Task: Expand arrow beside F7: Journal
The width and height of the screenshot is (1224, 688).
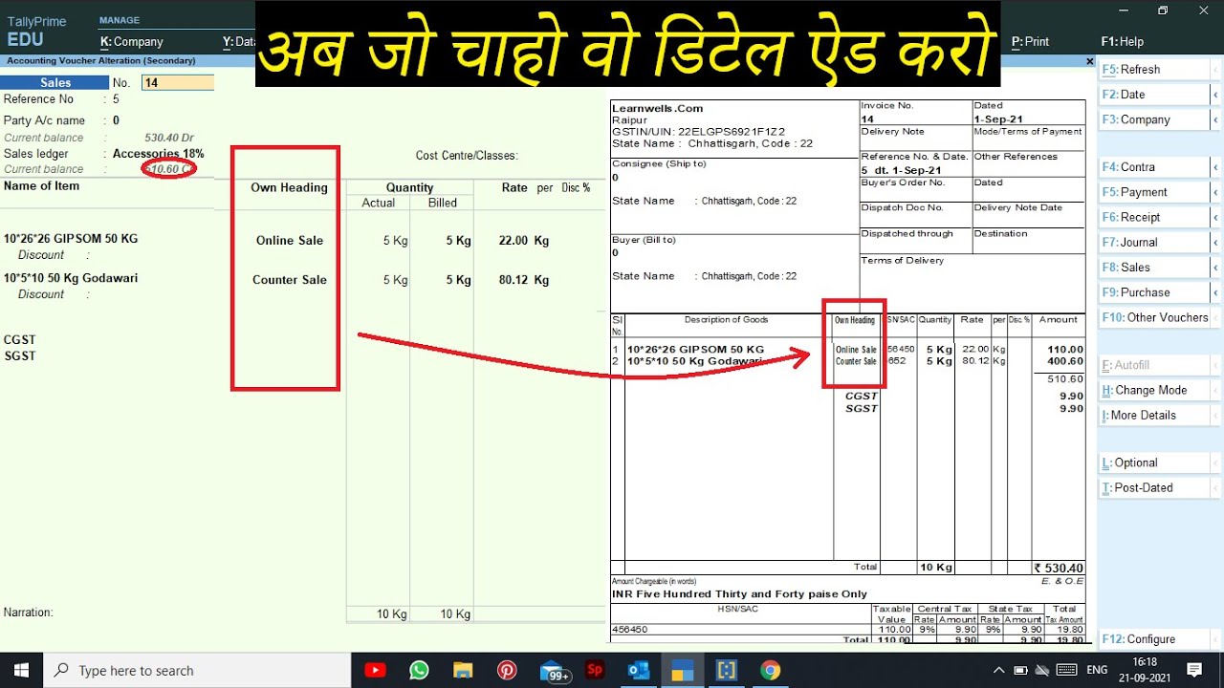Action: pos(1215,242)
